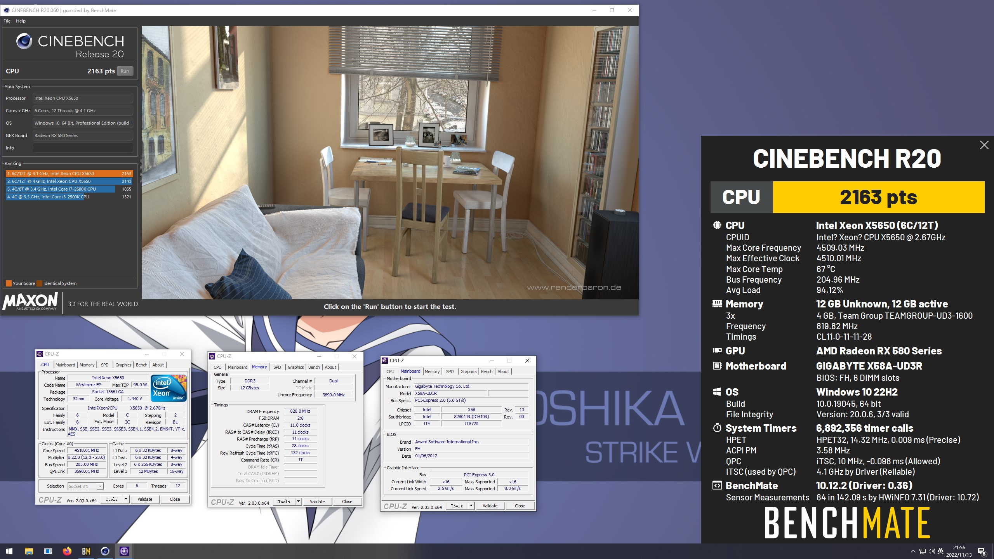Click the Cinebench title bar app icon
The width and height of the screenshot is (994, 559).
tap(7, 10)
